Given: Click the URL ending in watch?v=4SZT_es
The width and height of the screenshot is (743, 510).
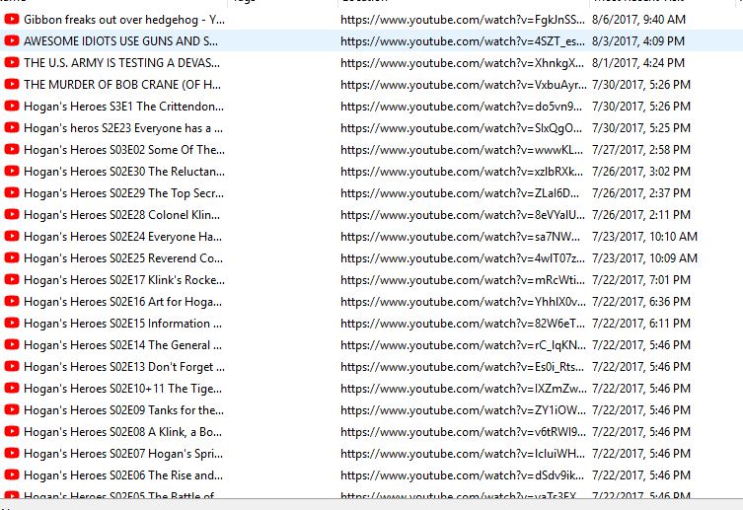Looking at the screenshot, I should [x=463, y=41].
